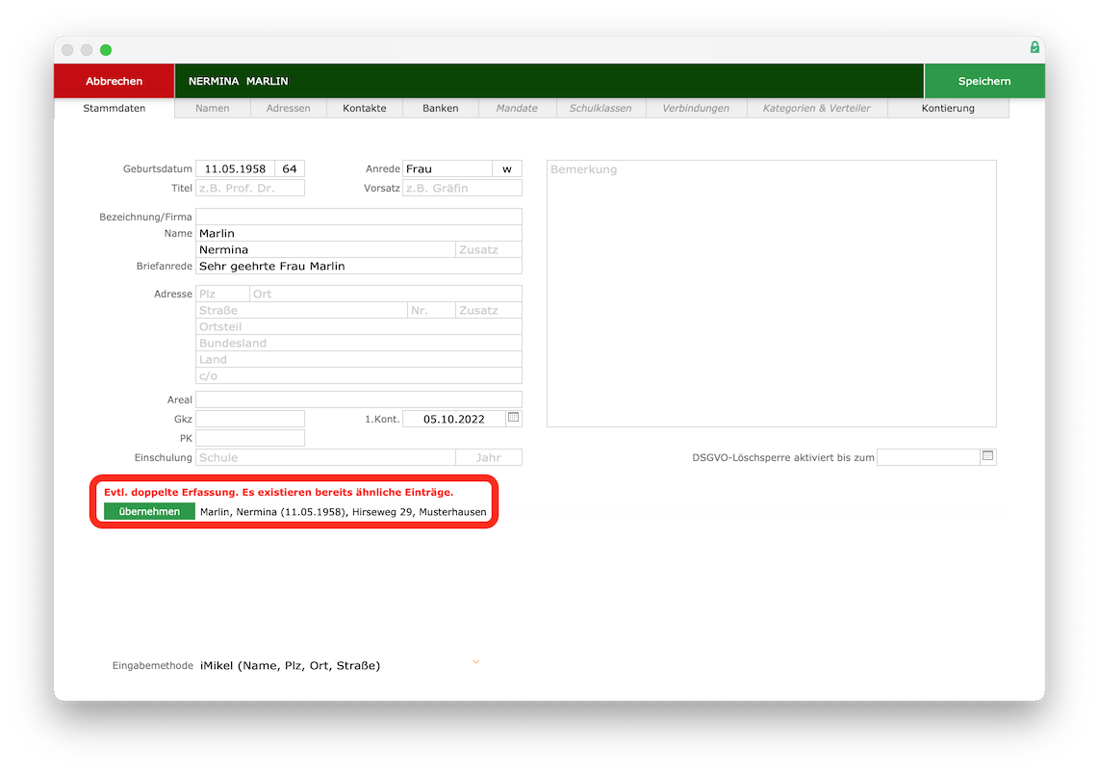Open calendar picker for DSGVO-Löschsperre date

click(x=987, y=456)
